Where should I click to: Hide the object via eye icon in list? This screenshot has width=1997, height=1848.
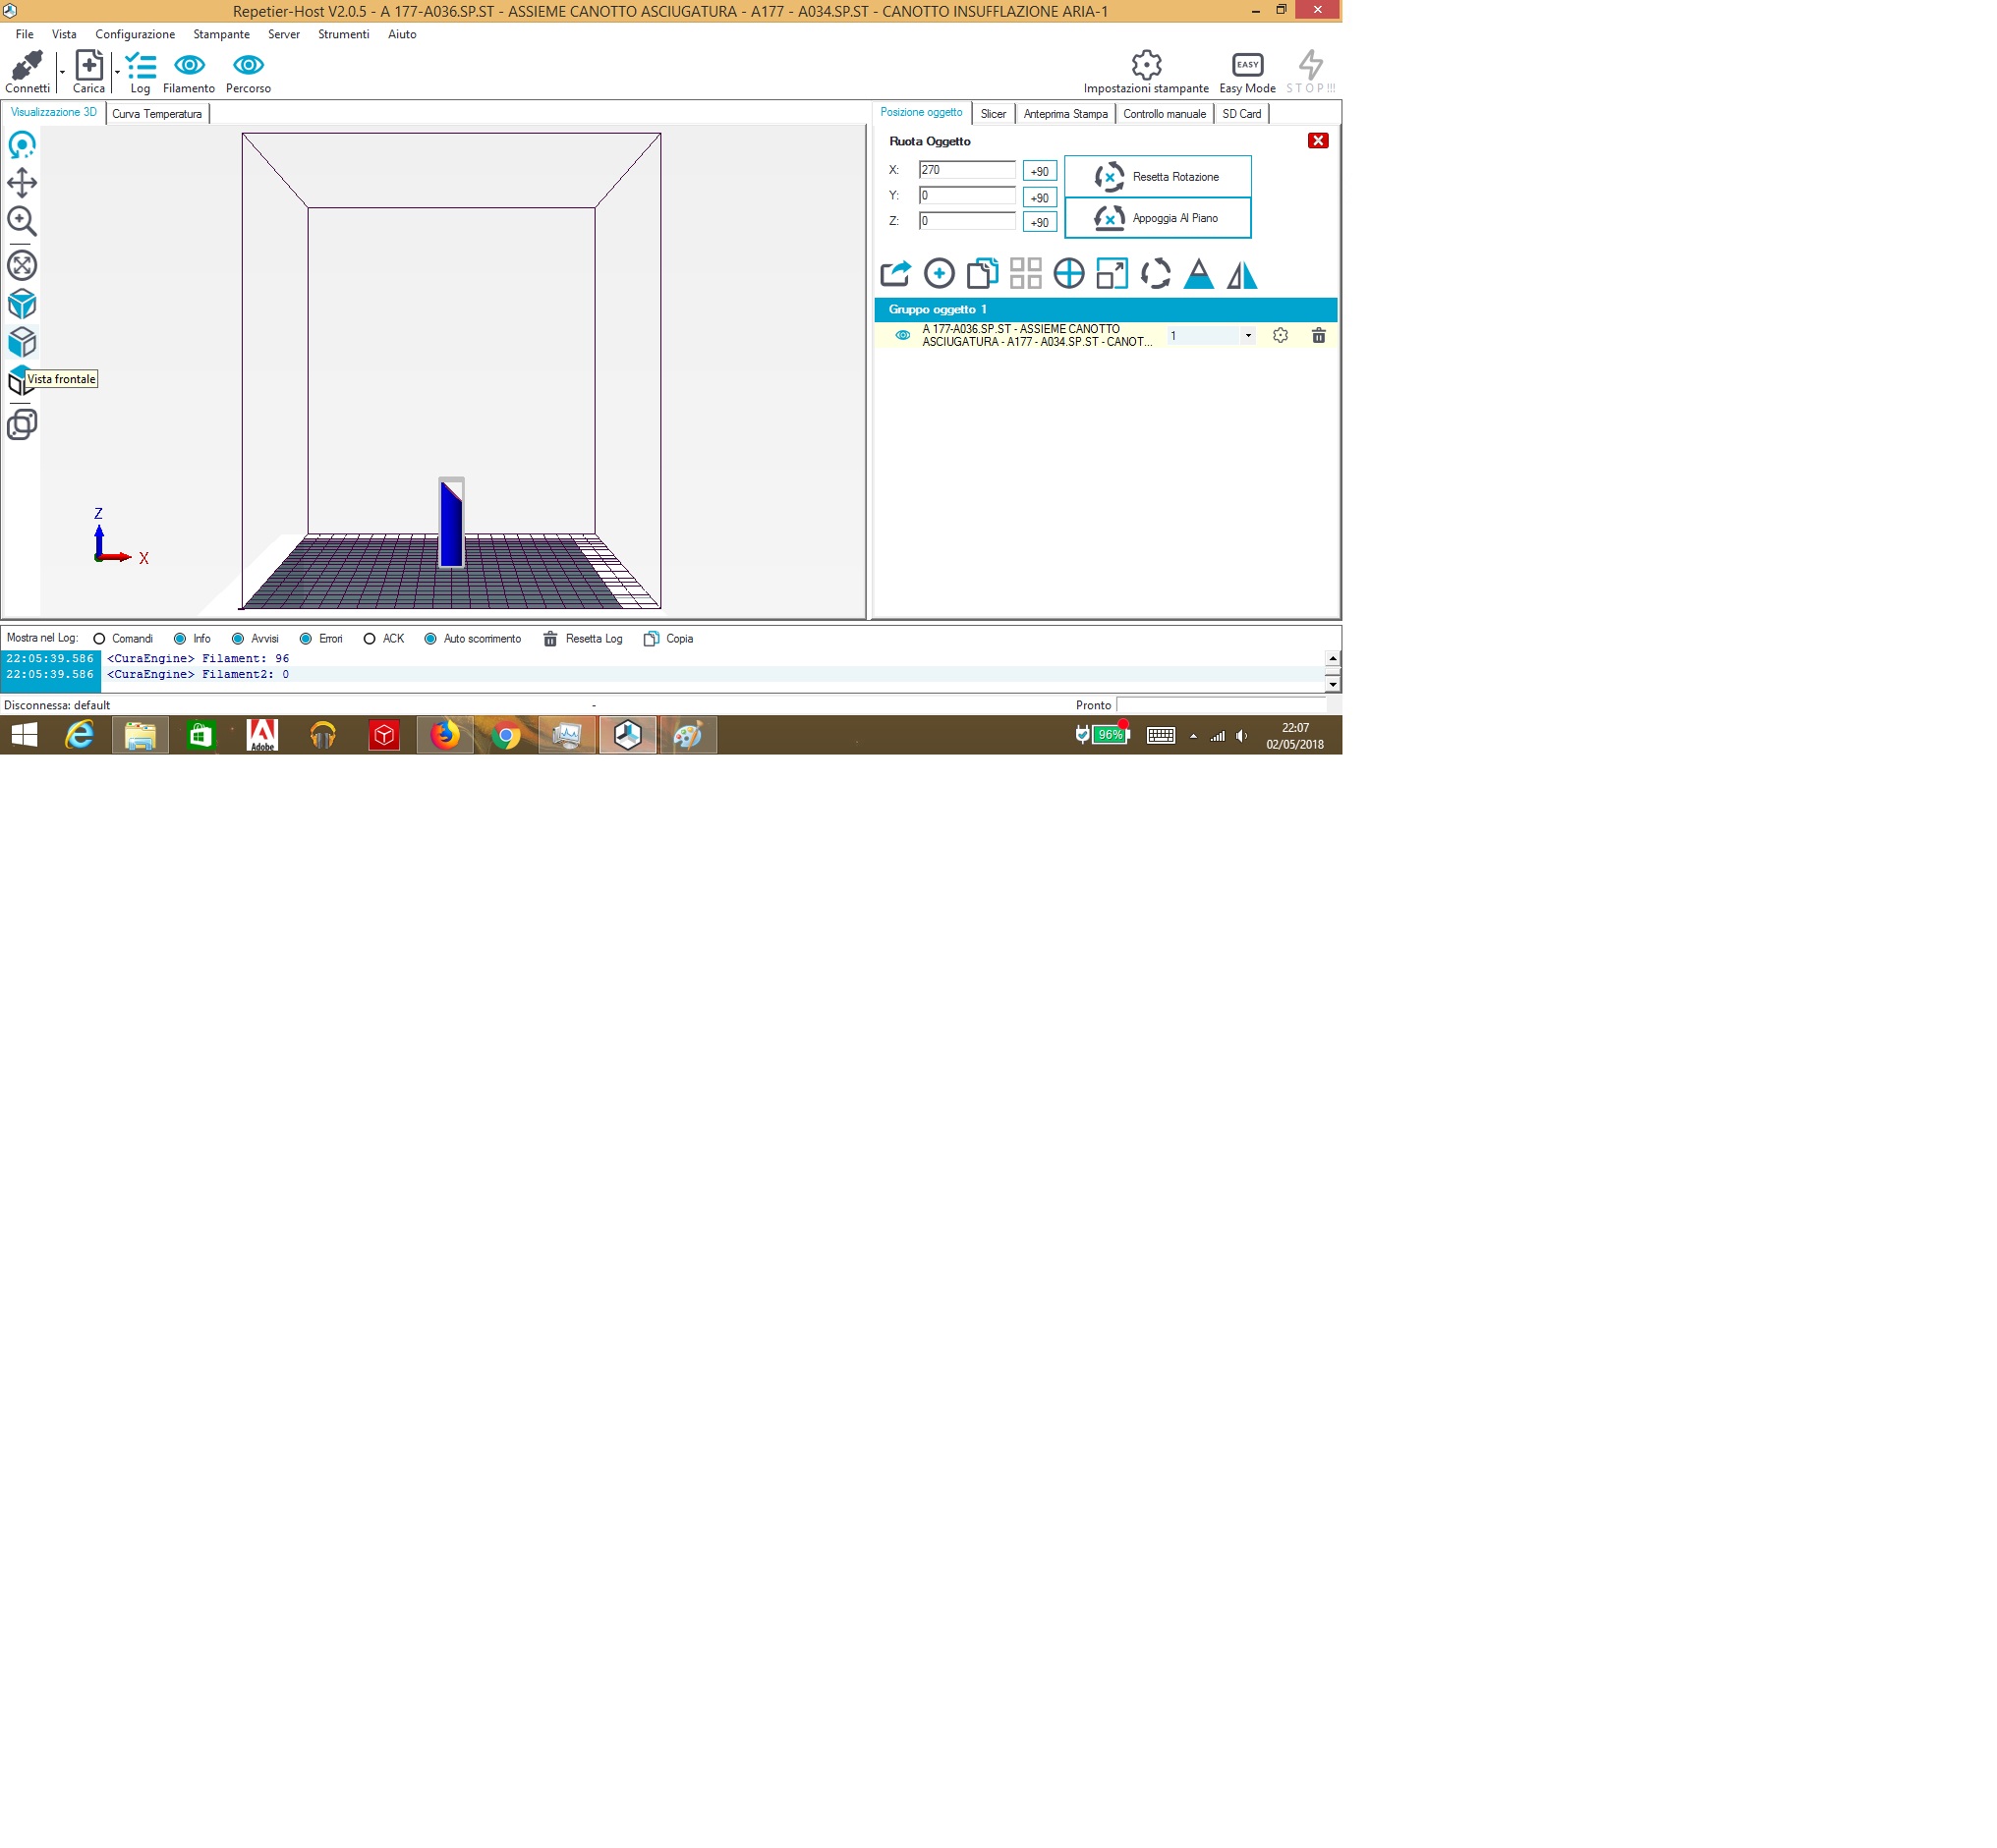(902, 336)
